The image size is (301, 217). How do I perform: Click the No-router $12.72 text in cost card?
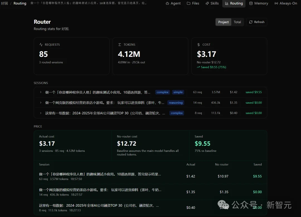[209, 62]
